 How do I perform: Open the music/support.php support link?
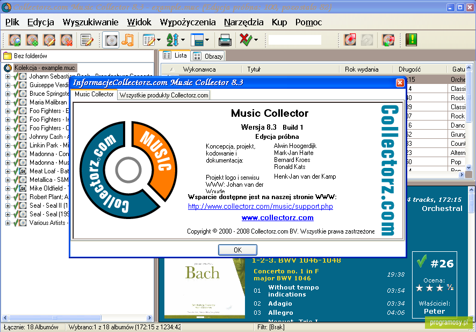(x=261, y=207)
